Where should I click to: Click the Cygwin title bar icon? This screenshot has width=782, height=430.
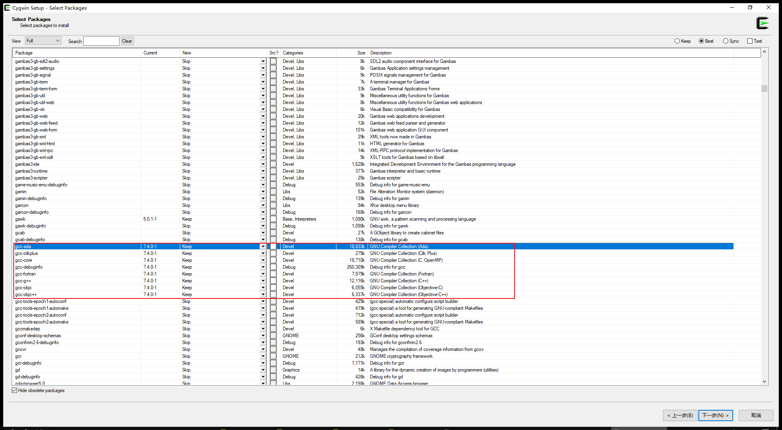(x=7, y=8)
